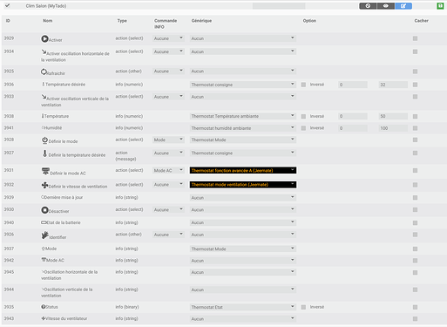447x327 pixels.
Task: Open Mode dropdown for Définir le mode
Action: (168, 140)
